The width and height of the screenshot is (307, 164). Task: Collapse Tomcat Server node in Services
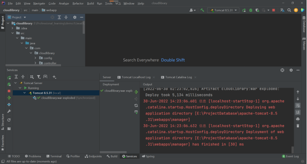(x=16, y=83)
